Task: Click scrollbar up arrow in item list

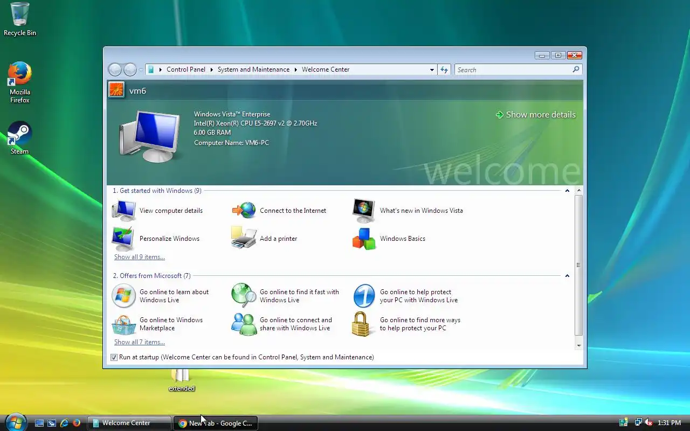Action: (579, 191)
